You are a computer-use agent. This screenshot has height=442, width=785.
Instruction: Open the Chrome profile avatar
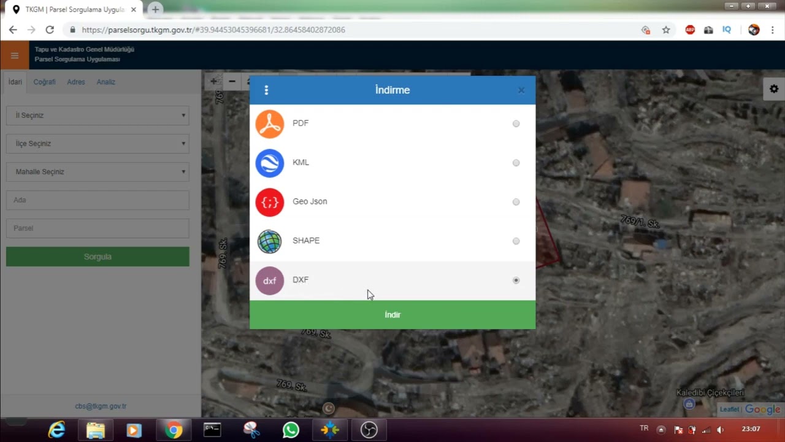[754, 29]
